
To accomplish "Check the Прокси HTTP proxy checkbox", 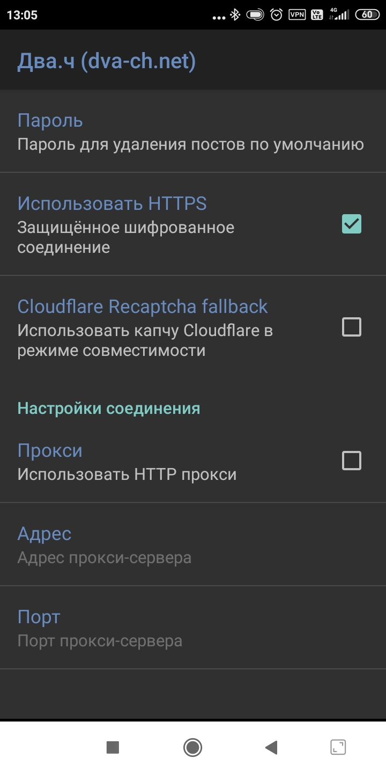I will (352, 461).
